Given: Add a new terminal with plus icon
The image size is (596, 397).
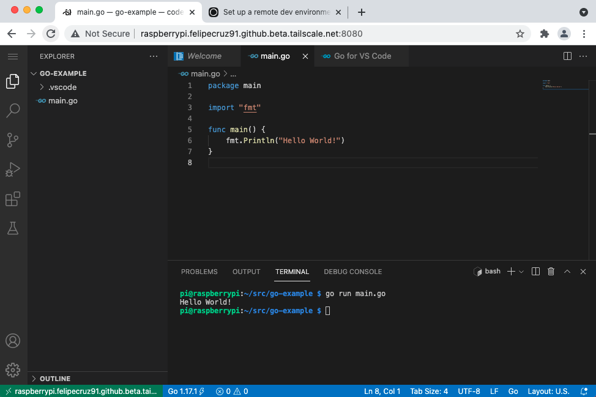Looking at the screenshot, I should pos(511,271).
